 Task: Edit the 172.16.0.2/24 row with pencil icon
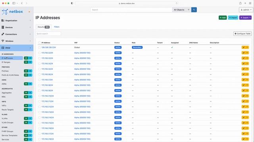(x=244, y=53)
